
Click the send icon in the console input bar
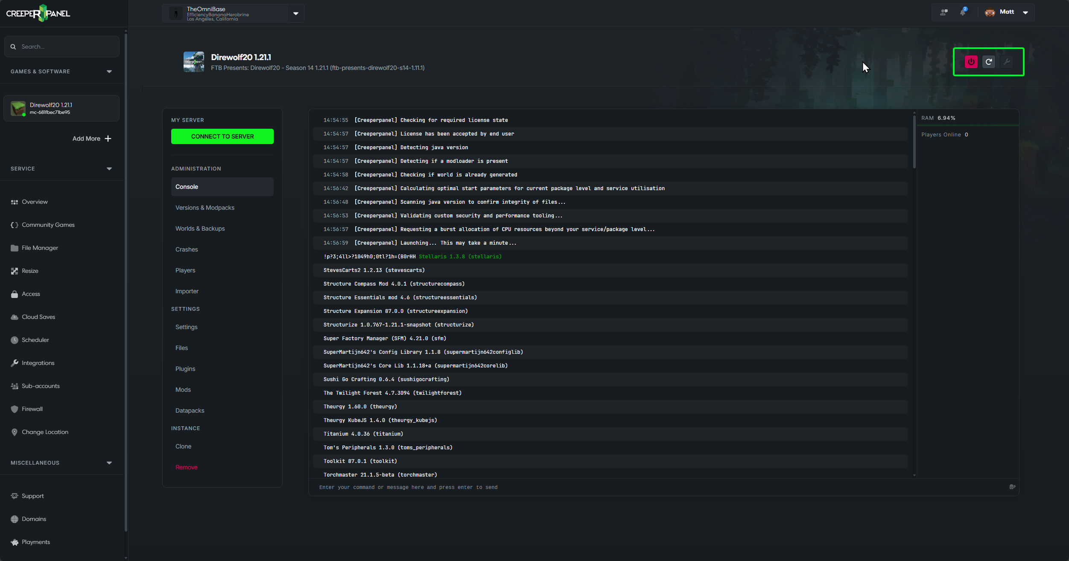(x=1012, y=486)
